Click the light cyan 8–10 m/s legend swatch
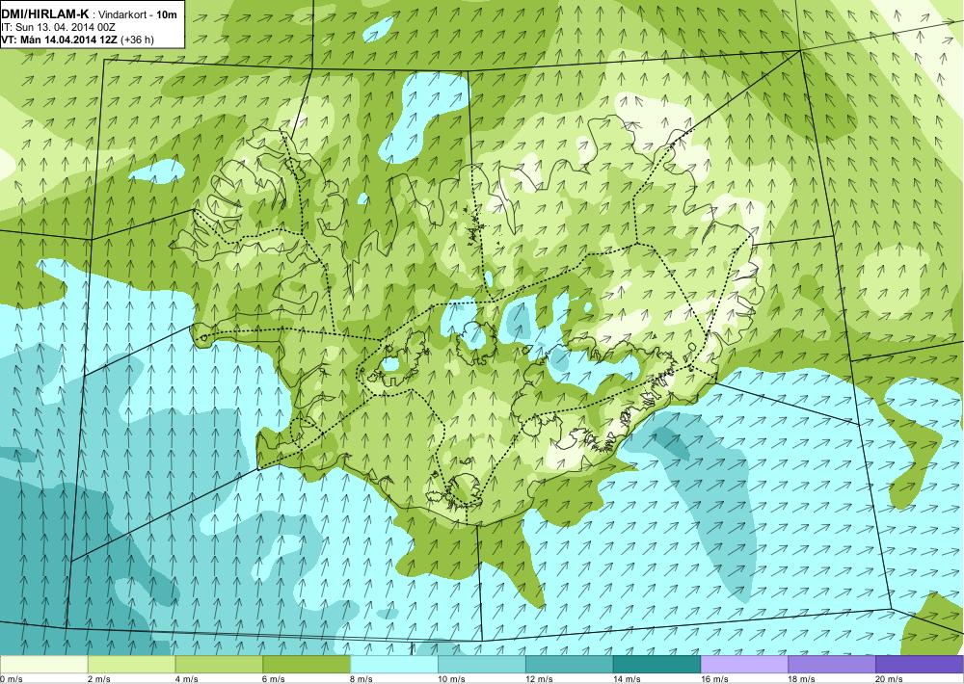 tap(394, 665)
